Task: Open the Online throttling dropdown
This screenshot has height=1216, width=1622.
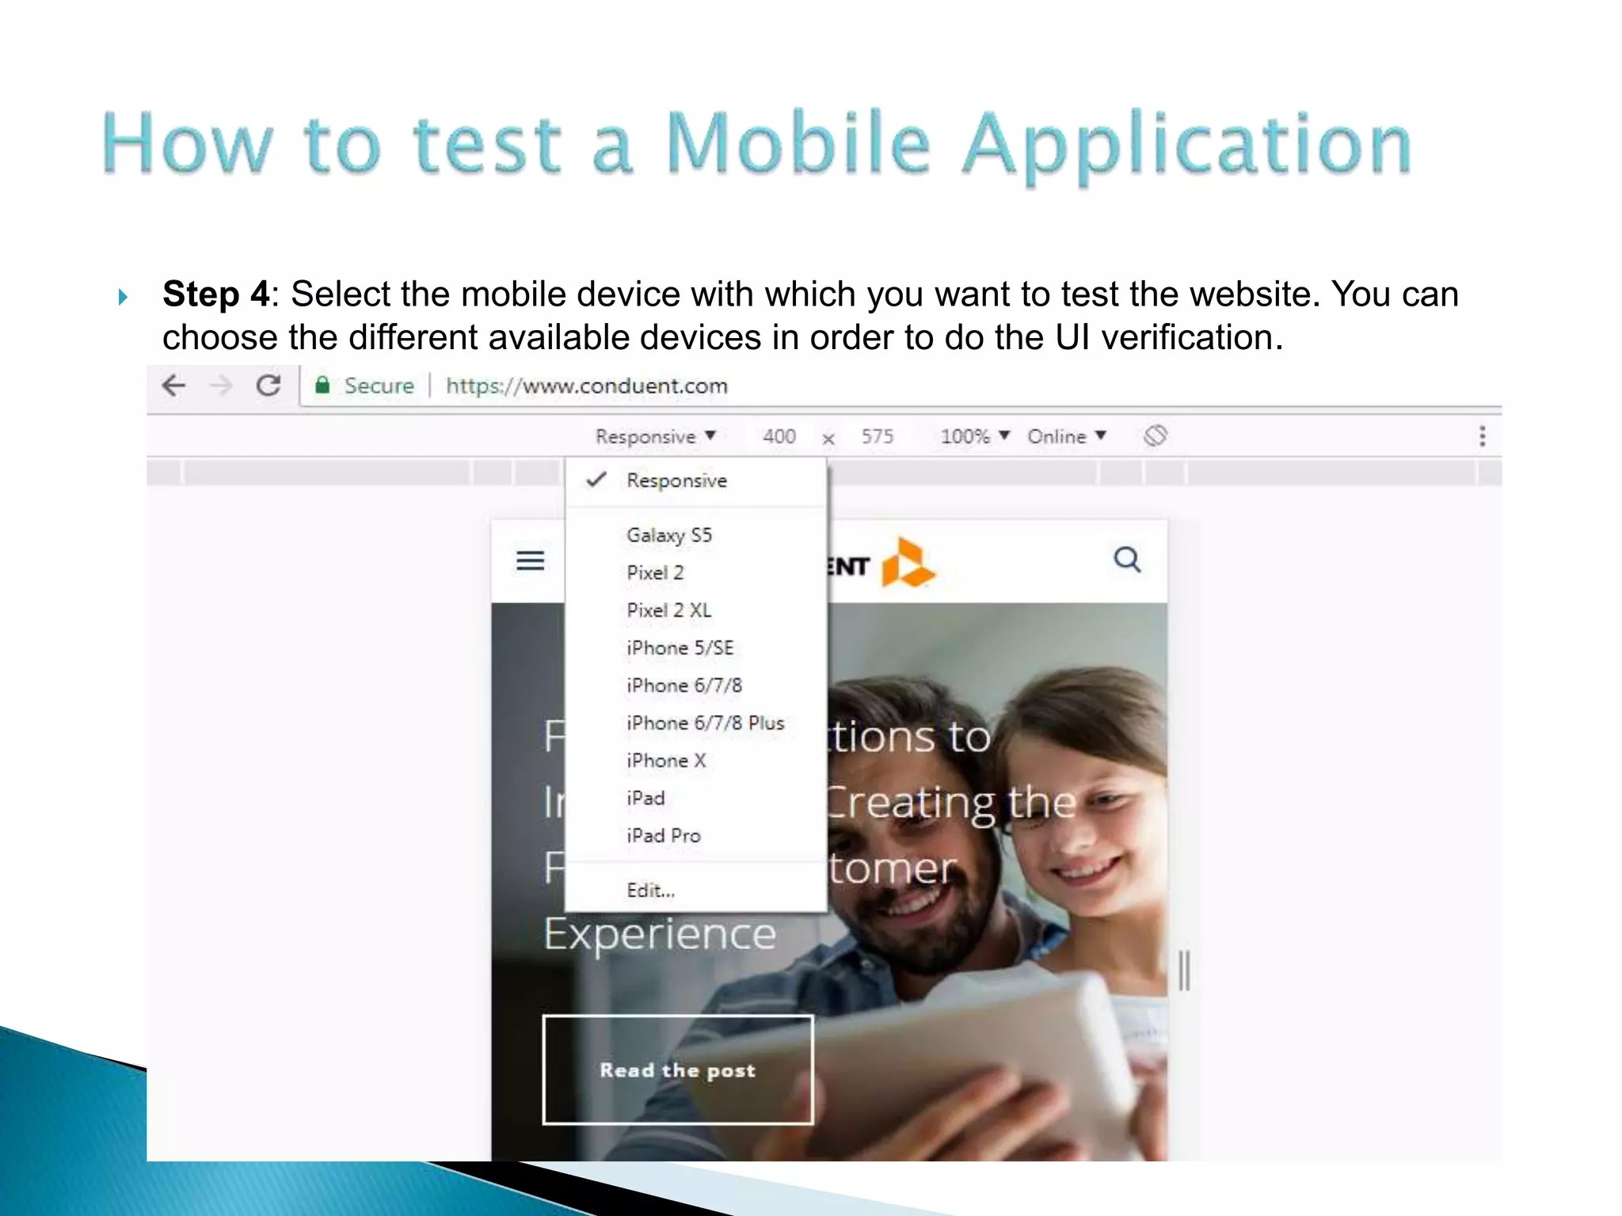Action: pyautogui.click(x=1066, y=437)
